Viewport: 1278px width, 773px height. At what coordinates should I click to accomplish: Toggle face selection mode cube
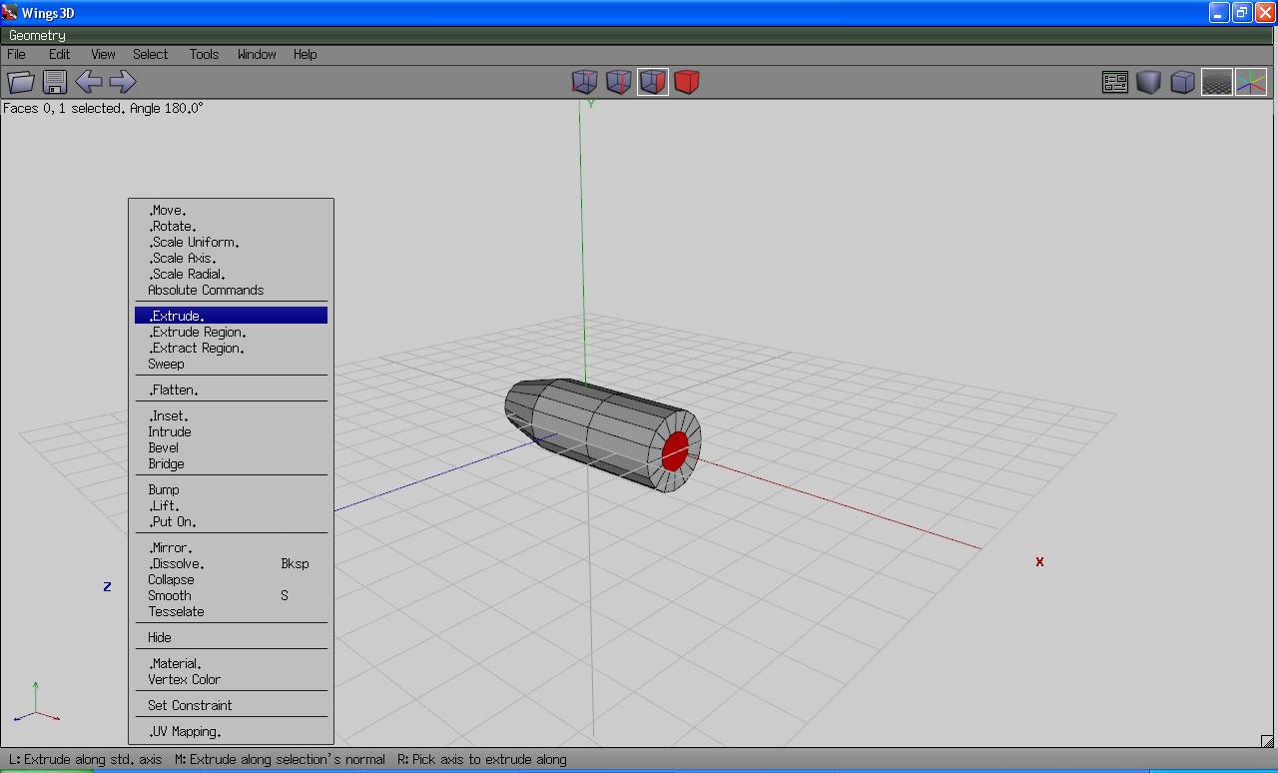652,82
